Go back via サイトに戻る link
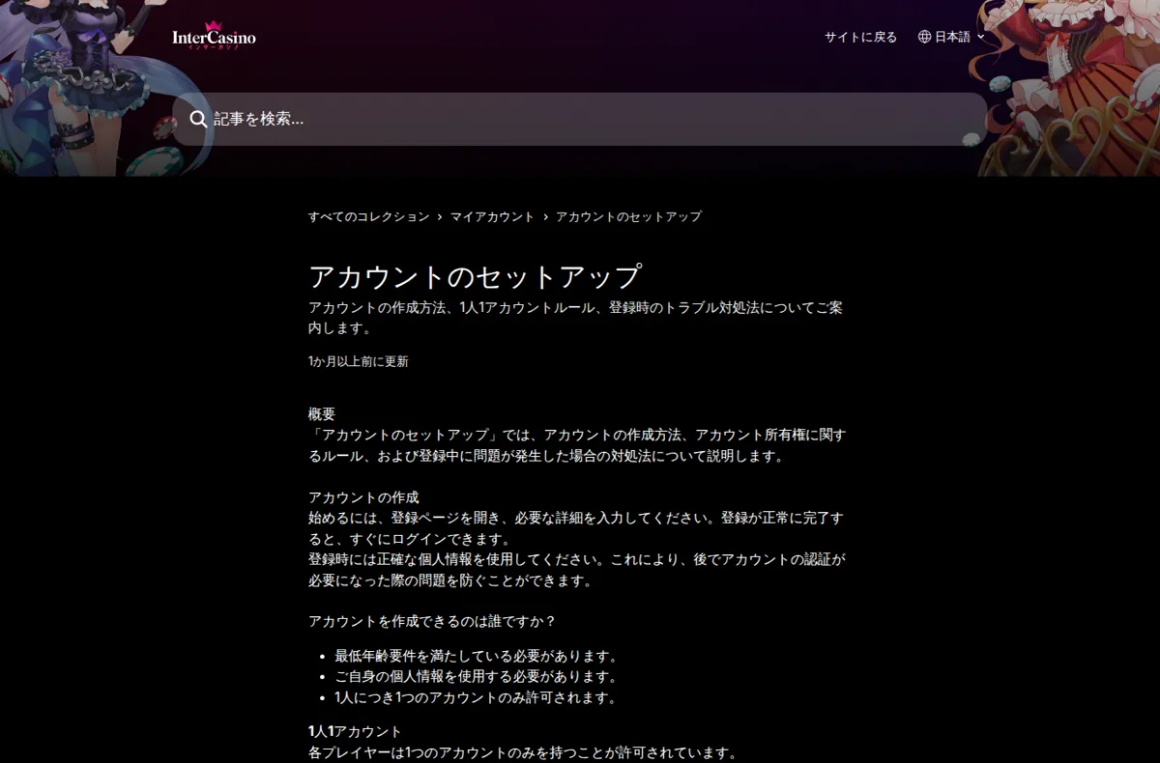The width and height of the screenshot is (1160, 763). [860, 37]
